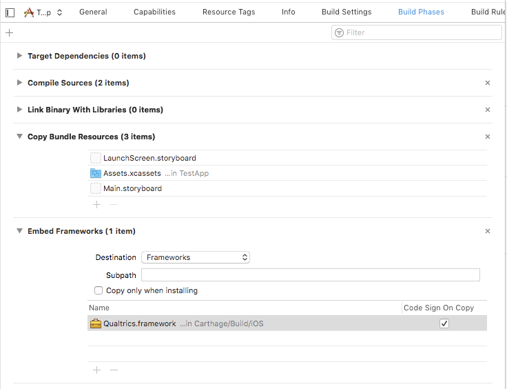Remove item from Copy Bundle Resources

(x=114, y=205)
